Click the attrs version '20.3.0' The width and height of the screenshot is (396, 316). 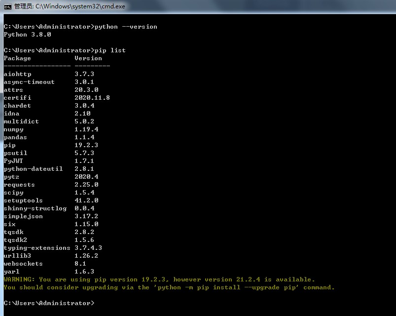point(86,90)
